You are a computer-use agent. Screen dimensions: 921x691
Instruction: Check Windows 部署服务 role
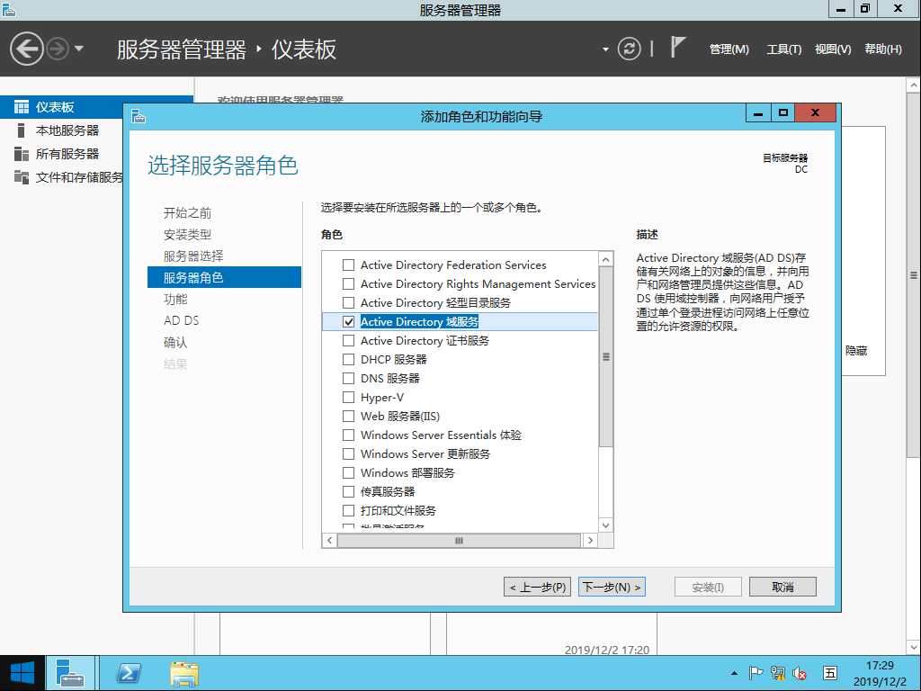point(348,472)
